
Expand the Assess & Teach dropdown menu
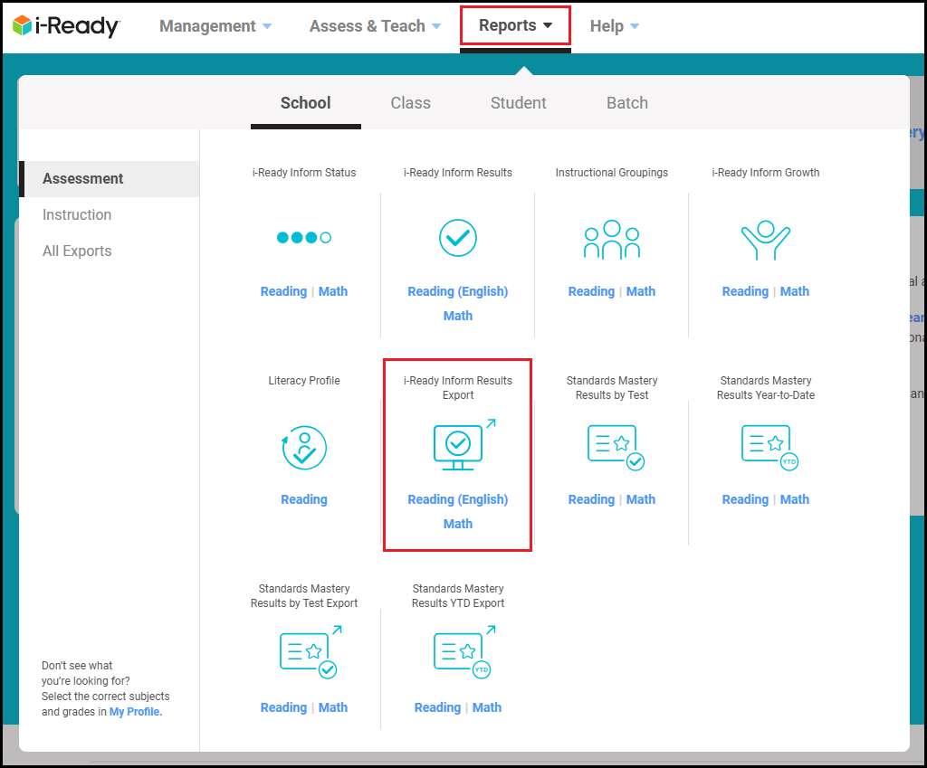pyautogui.click(x=375, y=26)
